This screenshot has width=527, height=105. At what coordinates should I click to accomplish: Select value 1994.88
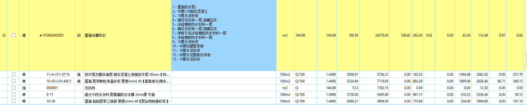[482, 101]
